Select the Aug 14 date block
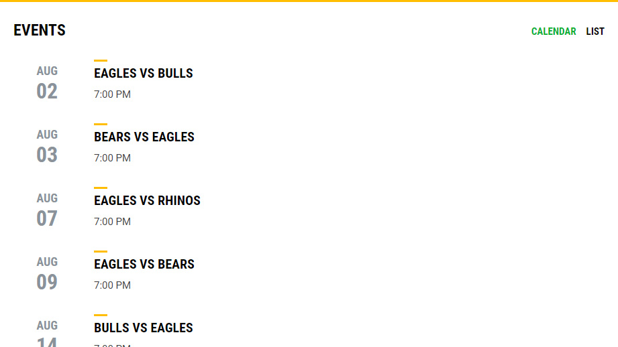618x347 pixels. click(x=47, y=335)
